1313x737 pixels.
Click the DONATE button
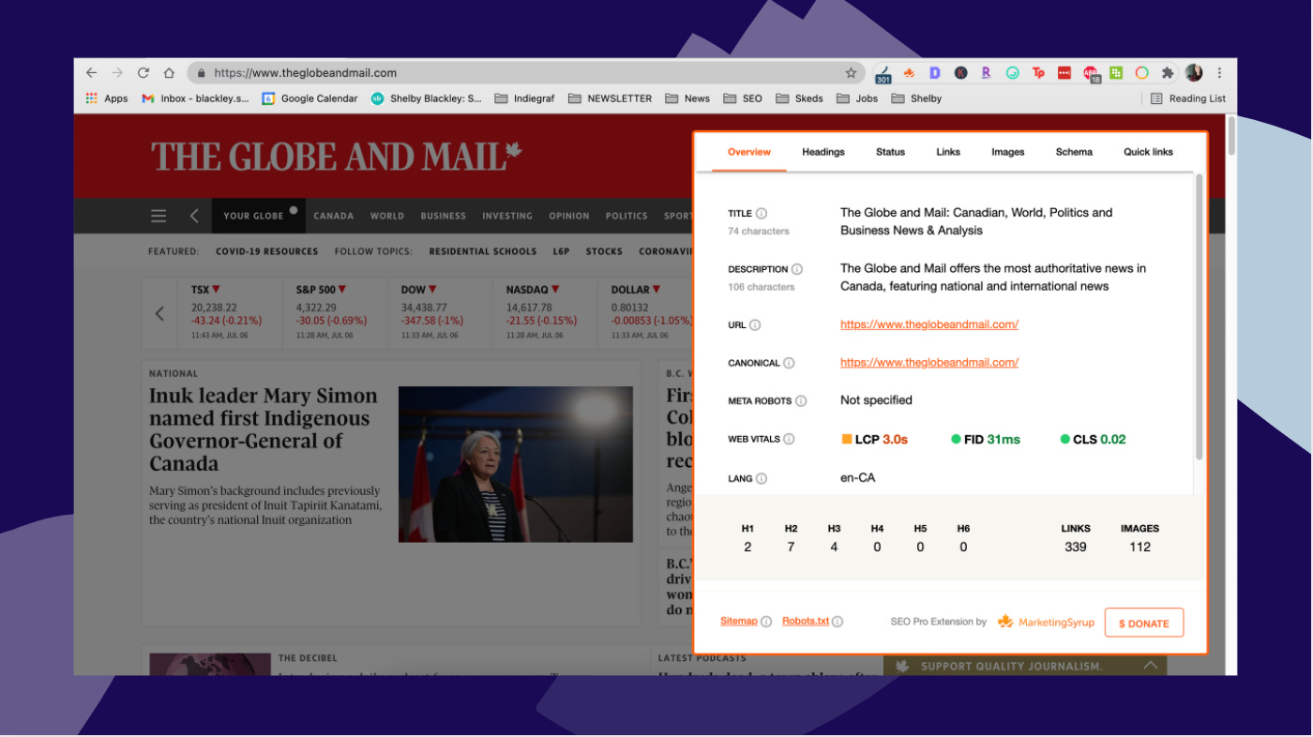1144,623
